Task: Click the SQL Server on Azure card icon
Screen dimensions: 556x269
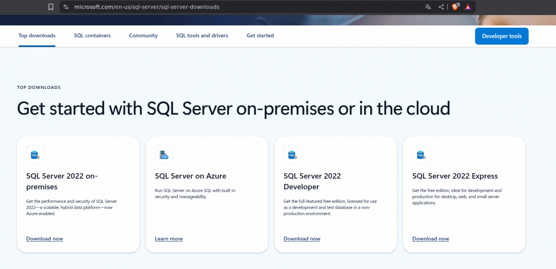Action: (x=164, y=155)
